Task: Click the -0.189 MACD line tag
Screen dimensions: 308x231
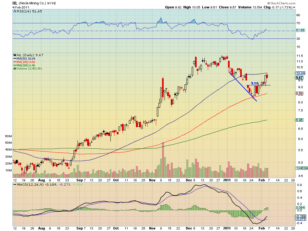Action: pyautogui.click(x=300, y=216)
